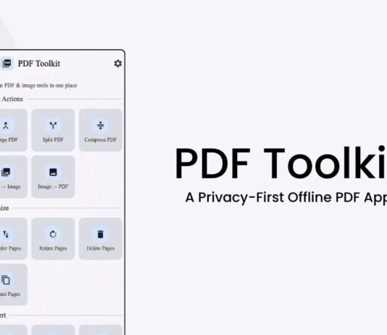
Task: Choose the PDF to Image icon
Action: tap(6, 172)
